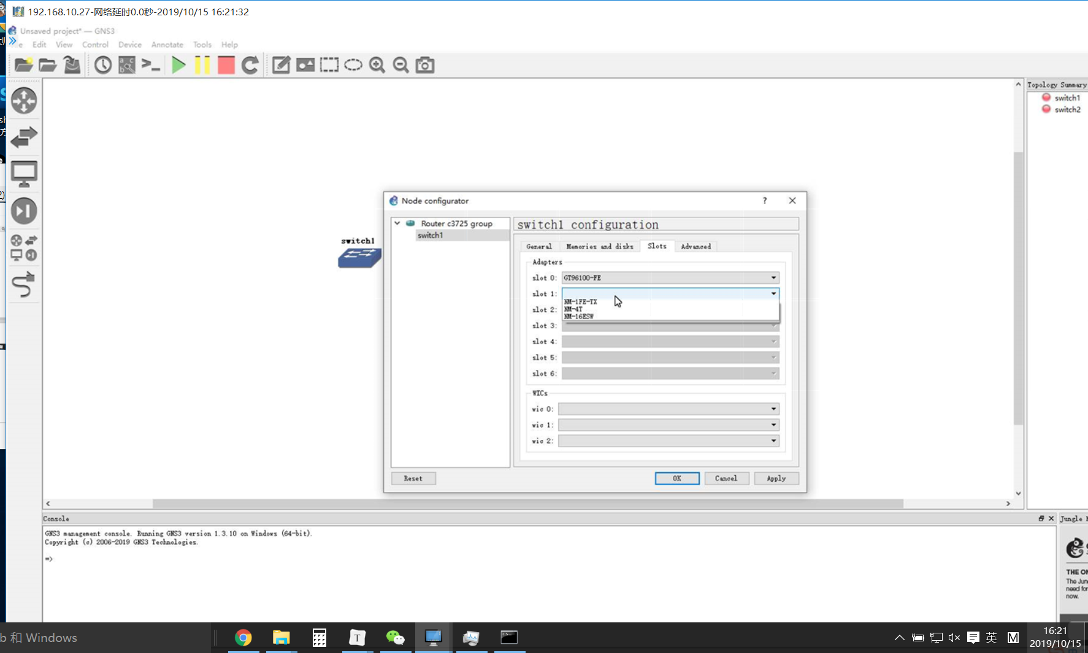Viewport: 1088px width, 653px height.
Task: Click the Reset button
Action: tap(413, 478)
